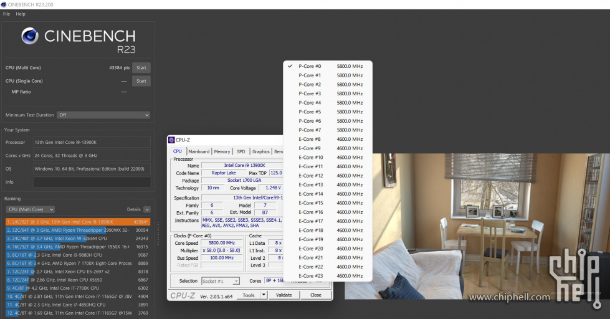This screenshot has width=610, height=319.
Task: Select ranking row Threadripper 1950X
Action: (x=78, y=247)
